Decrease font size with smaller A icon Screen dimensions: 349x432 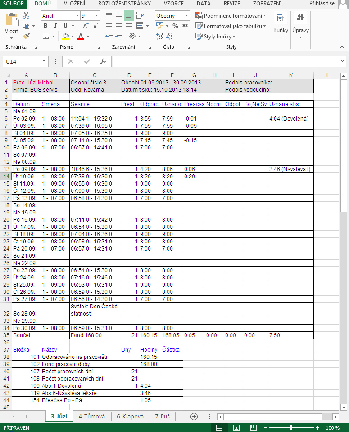pyautogui.click(x=95, y=26)
